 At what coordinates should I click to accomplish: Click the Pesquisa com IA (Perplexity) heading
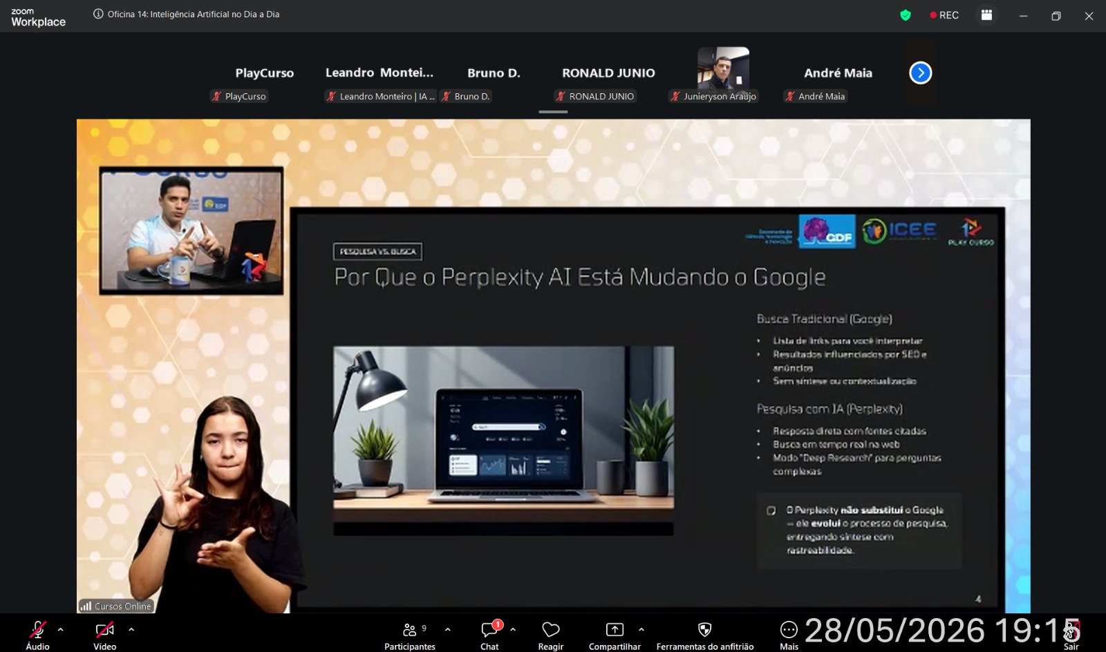coord(829,409)
